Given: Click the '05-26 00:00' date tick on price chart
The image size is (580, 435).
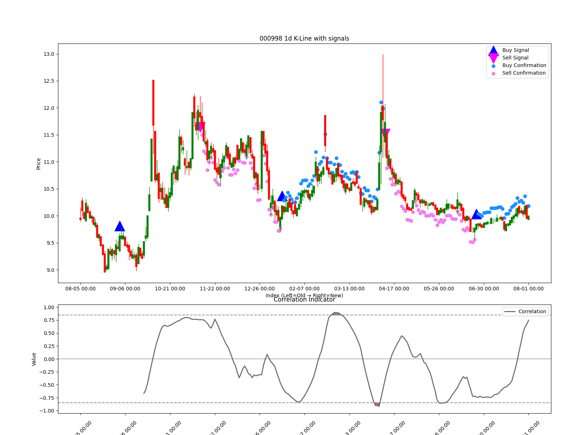Looking at the screenshot, I should pyautogui.click(x=439, y=289).
